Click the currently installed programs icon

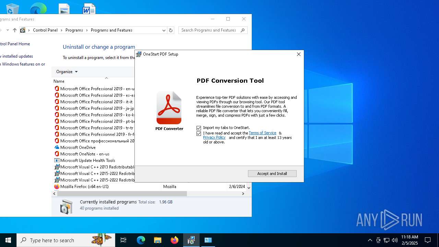click(x=66, y=207)
